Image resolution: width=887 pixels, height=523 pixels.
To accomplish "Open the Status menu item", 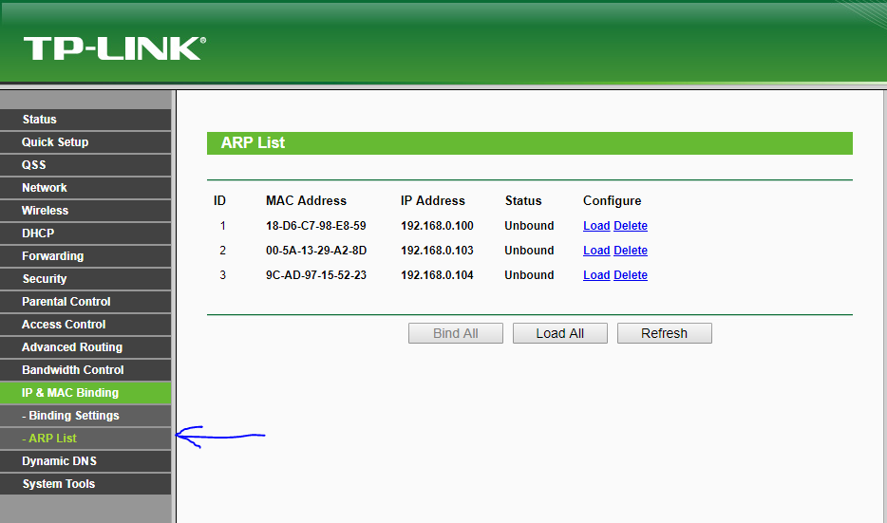I will coord(85,120).
